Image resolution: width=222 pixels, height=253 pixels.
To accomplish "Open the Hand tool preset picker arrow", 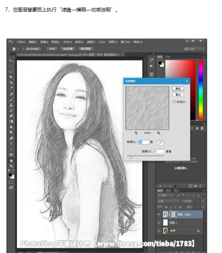I will click(18, 49).
